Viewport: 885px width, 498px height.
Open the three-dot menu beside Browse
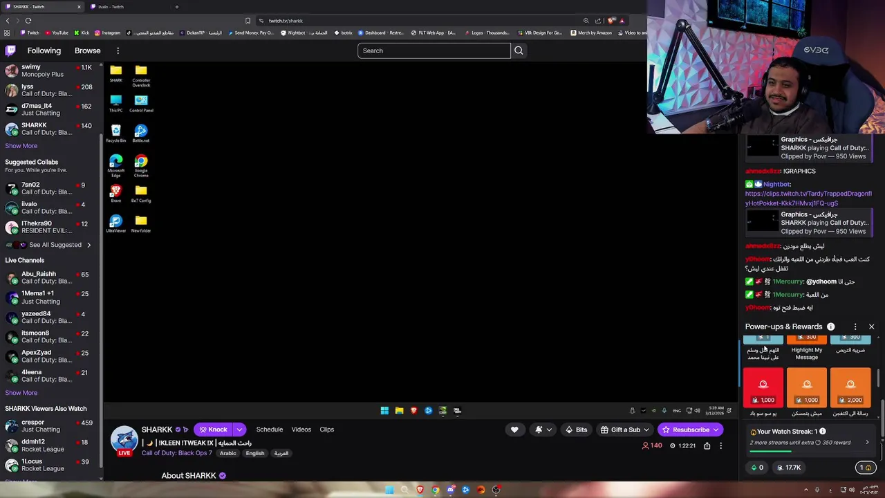[118, 50]
